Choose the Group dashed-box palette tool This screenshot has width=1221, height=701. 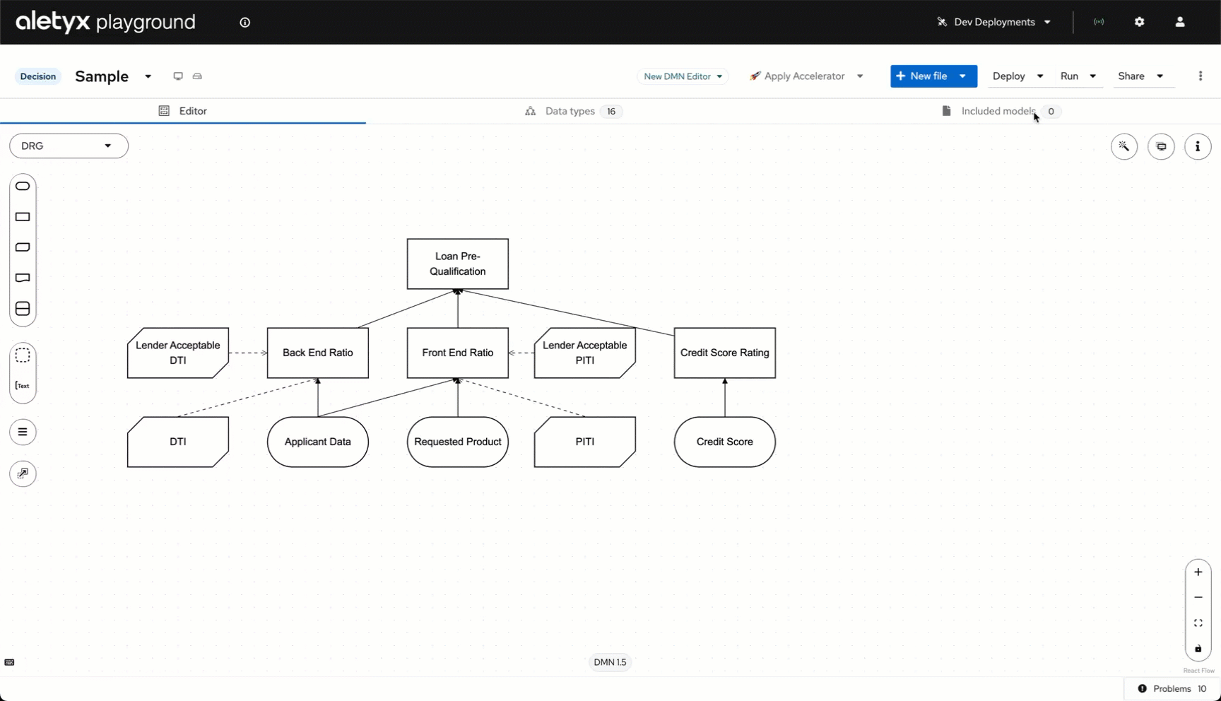[x=23, y=355]
